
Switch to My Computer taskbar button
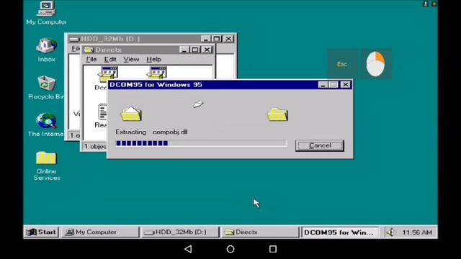click(x=100, y=232)
